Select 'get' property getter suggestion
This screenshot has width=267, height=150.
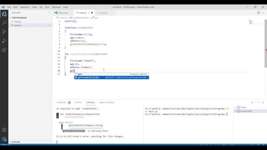tap(111, 74)
